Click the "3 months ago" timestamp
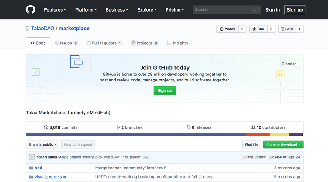 pyautogui.click(x=287, y=168)
